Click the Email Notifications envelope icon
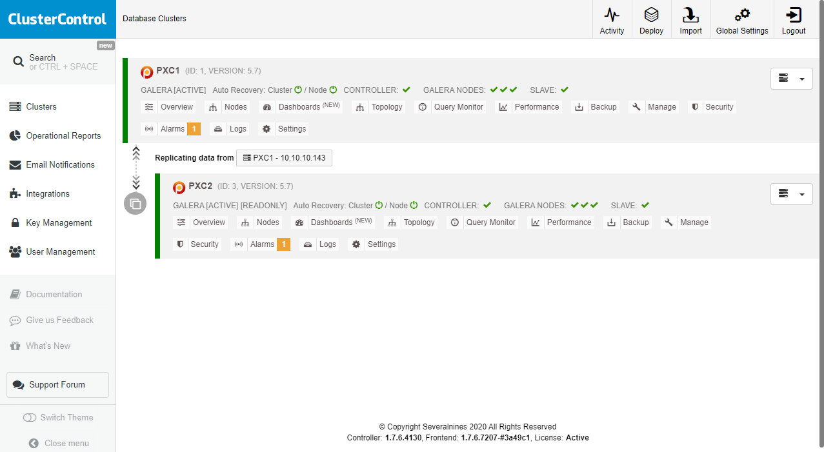824x452 pixels. coord(15,165)
